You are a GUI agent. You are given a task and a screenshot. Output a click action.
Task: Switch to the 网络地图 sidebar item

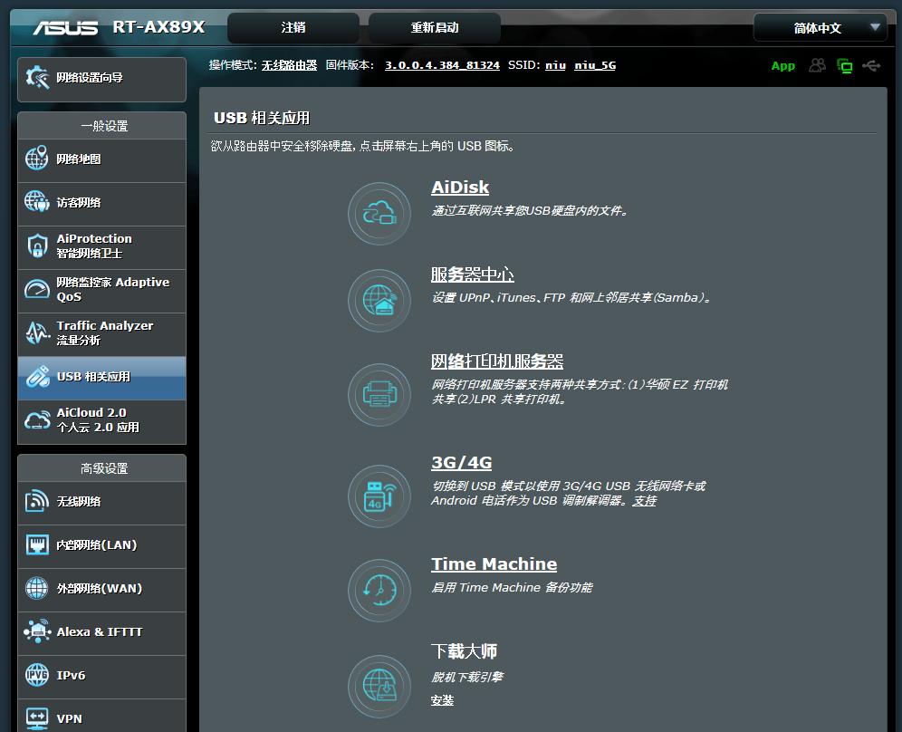(x=101, y=160)
